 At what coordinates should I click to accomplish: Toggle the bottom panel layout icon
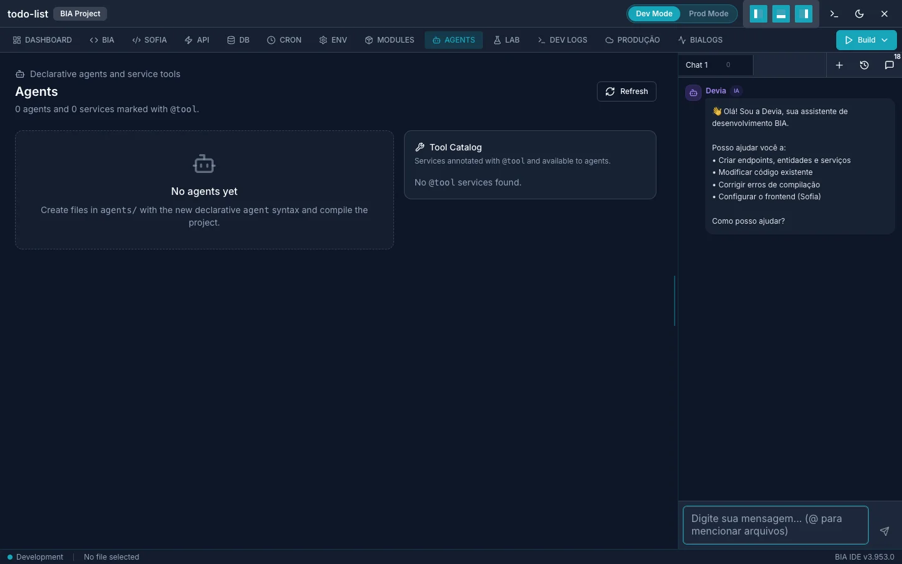click(781, 14)
